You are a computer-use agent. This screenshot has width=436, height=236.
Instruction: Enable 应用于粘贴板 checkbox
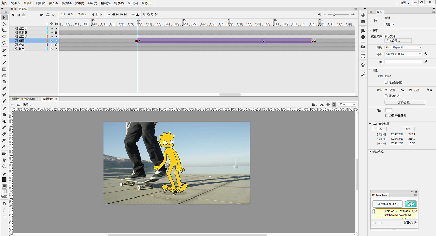click(387, 115)
